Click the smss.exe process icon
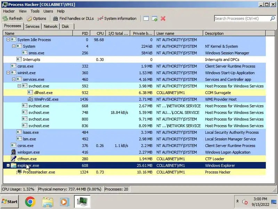The height and width of the screenshot is (209, 278). (x=25, y=53)
